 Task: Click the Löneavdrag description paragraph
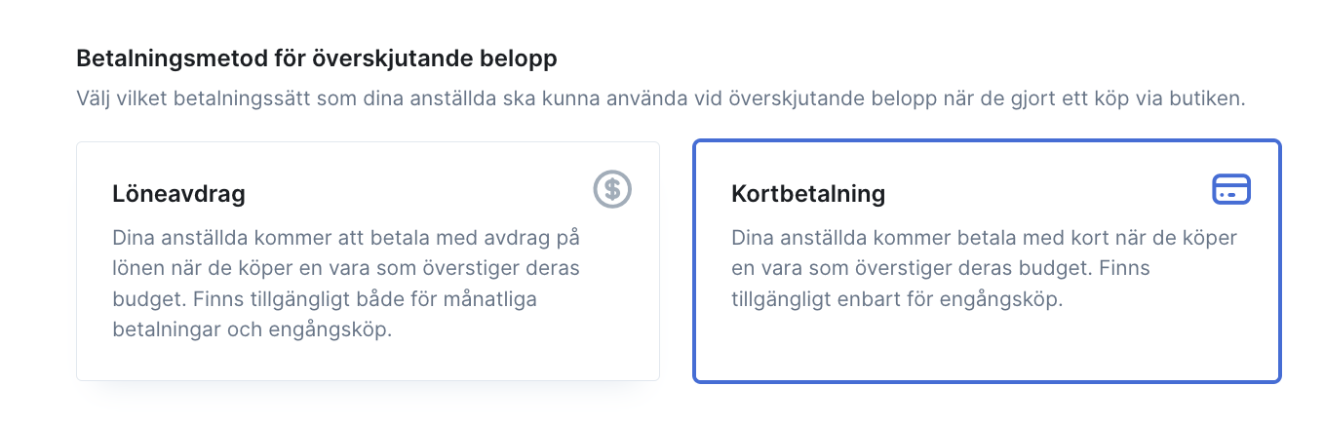(354, 284)
